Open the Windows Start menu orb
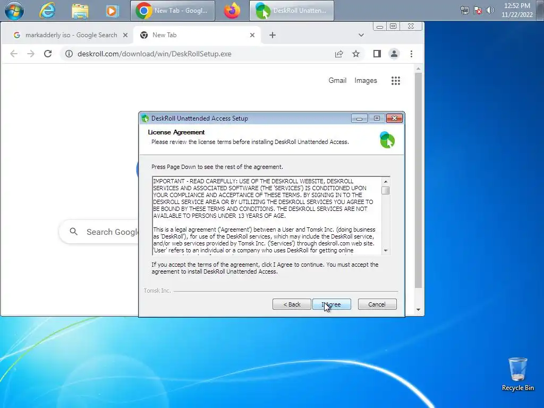 point(14,11)
